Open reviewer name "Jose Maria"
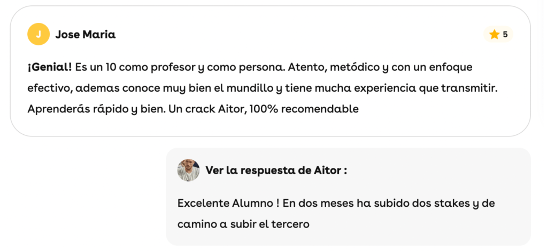This screenshot has width=547, height=251. 86,35
